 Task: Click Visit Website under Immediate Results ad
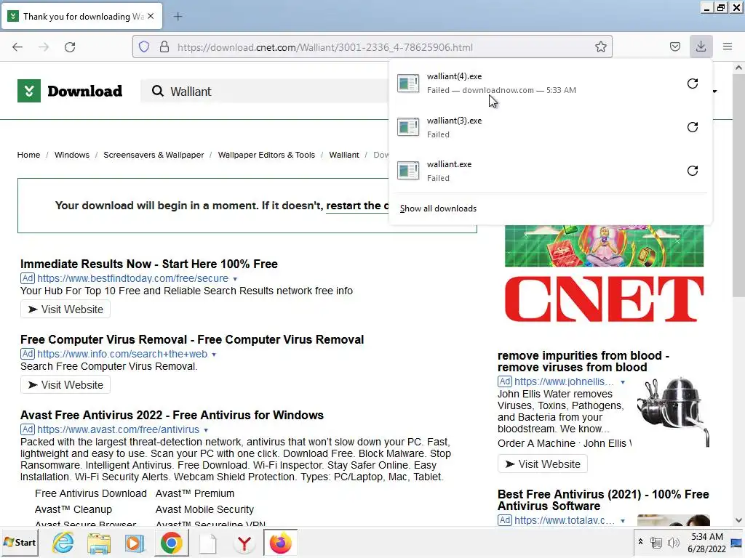click(65, 310)
